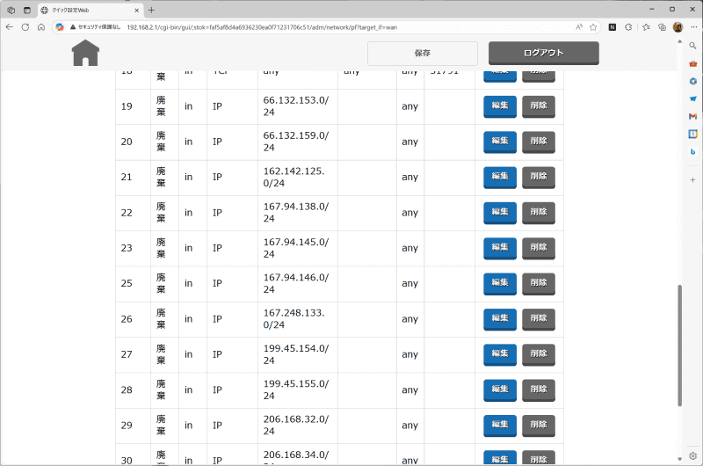Select address text 167.248.133.0/24
703x466 pixels.
tap(294, 319)
